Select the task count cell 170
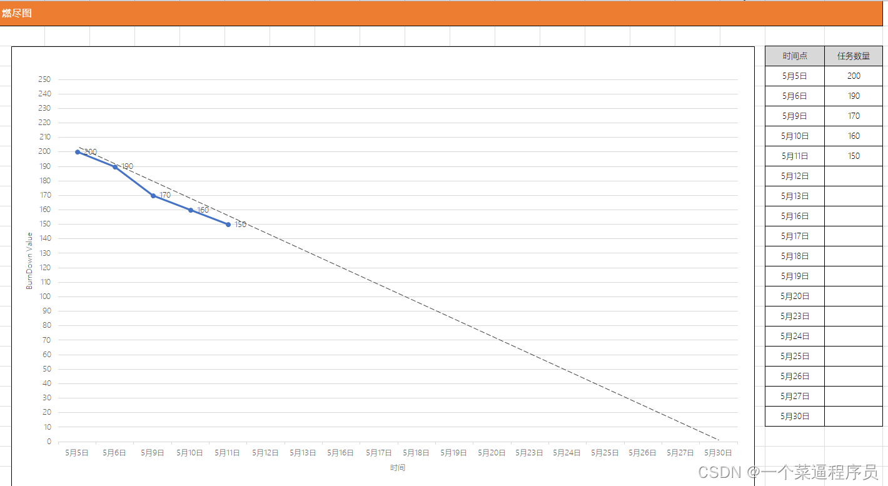888x486 pixels. tap(854, 116)
